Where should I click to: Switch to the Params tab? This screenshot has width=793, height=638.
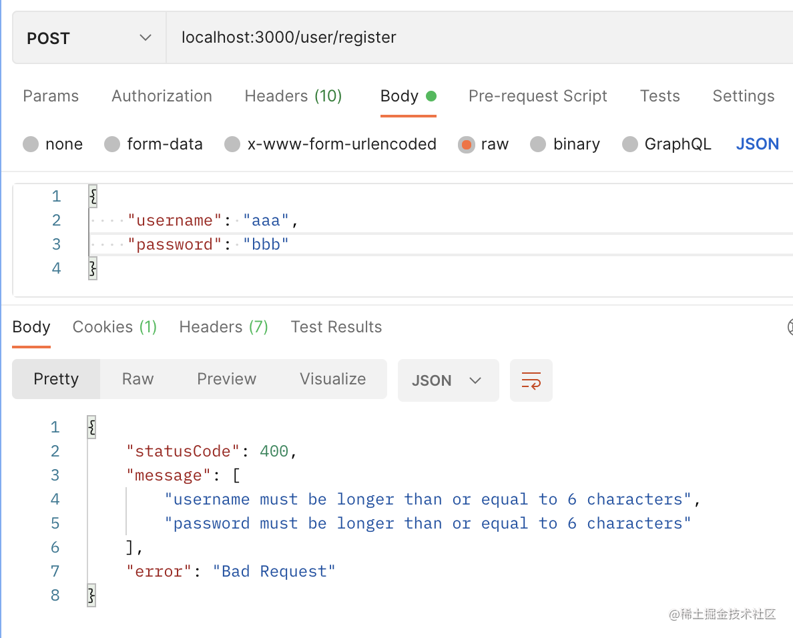[x=51, y=96]
